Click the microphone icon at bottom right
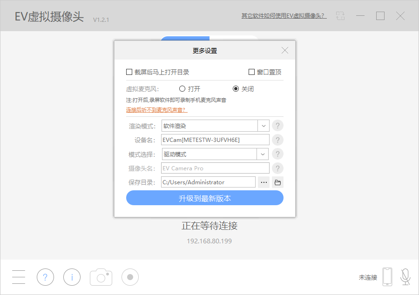The width and height of the screenshot is (419, 295). click(x=405, y=276)
